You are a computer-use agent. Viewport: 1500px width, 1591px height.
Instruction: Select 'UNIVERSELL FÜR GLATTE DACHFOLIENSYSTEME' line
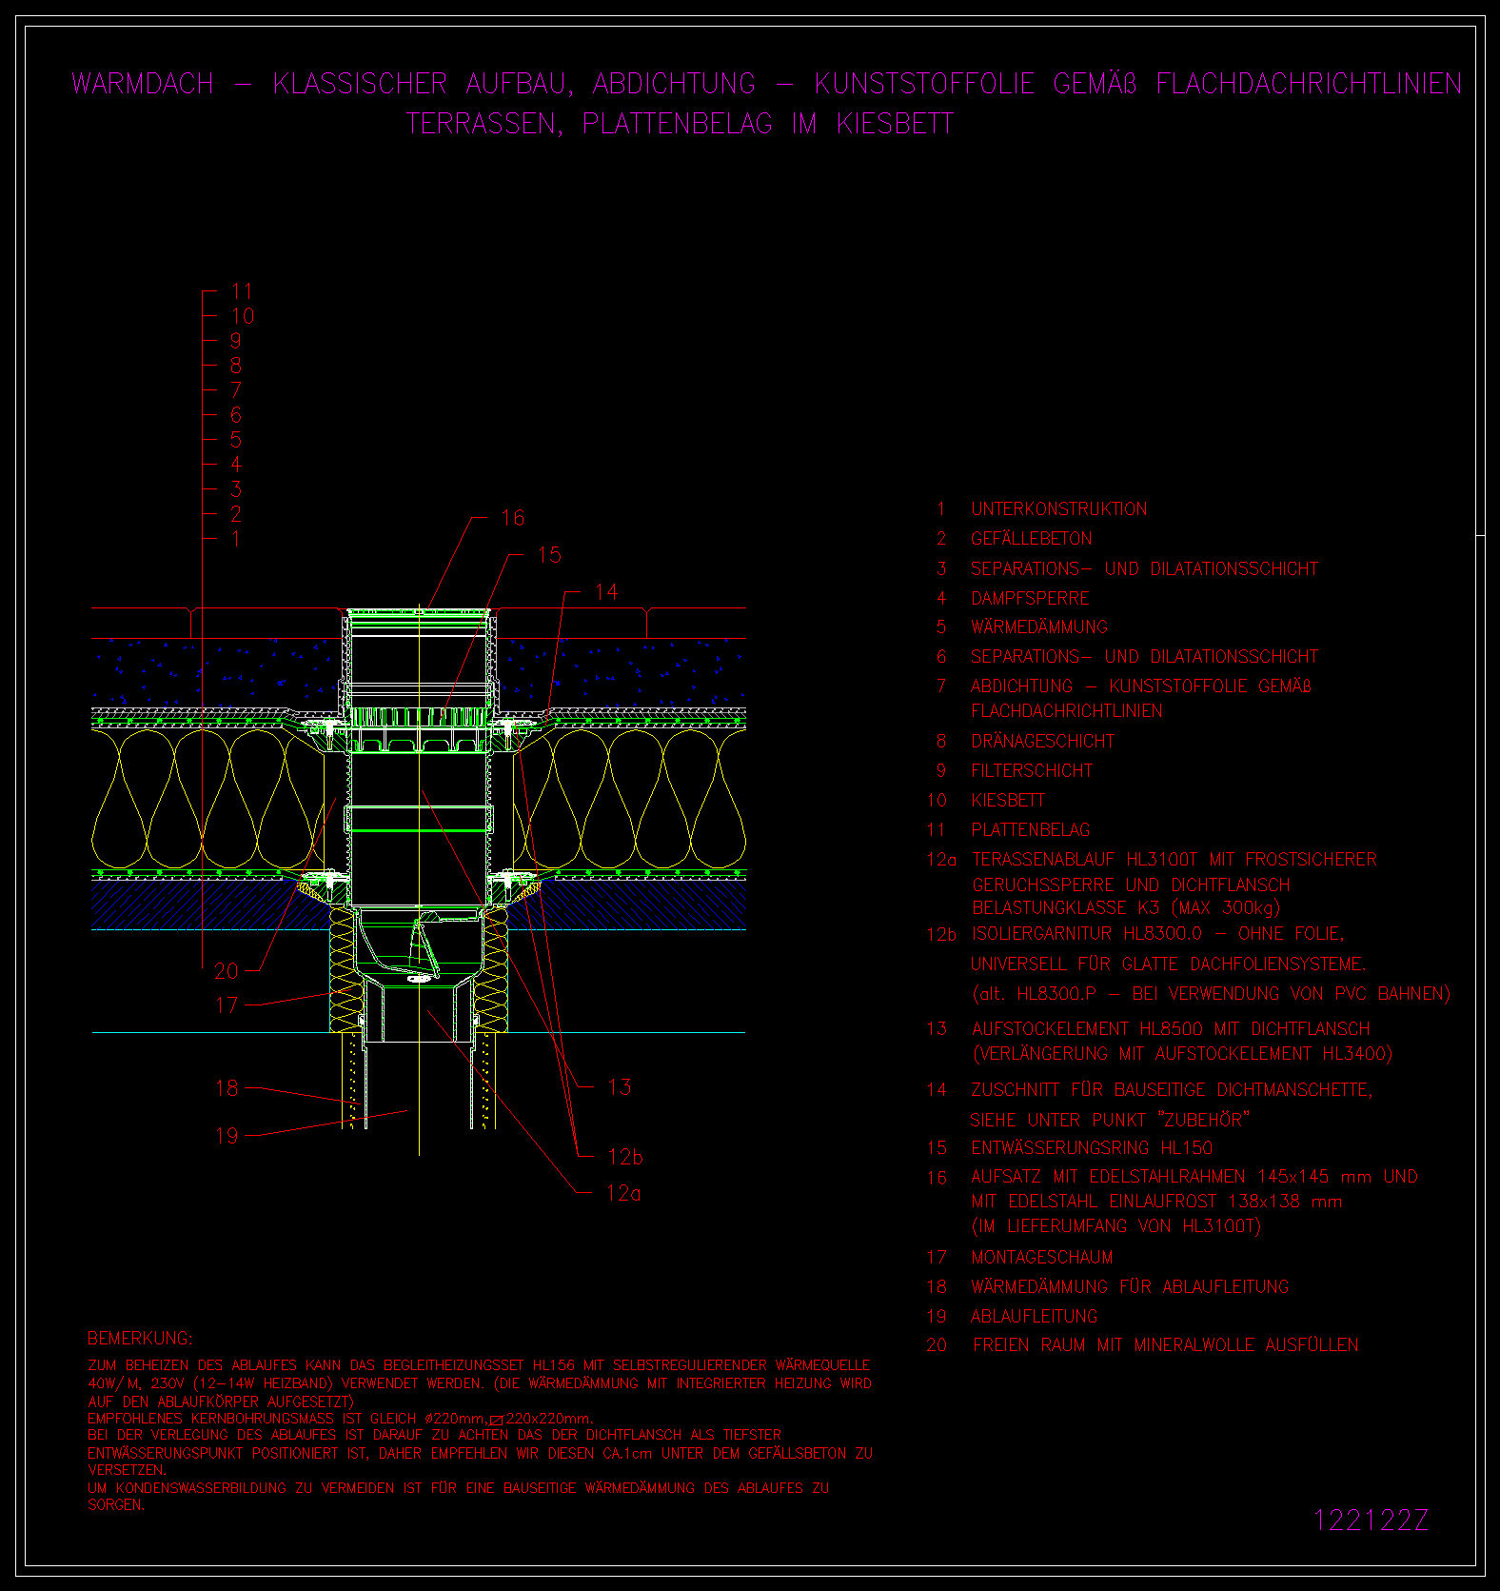[x=1168, y=965]
